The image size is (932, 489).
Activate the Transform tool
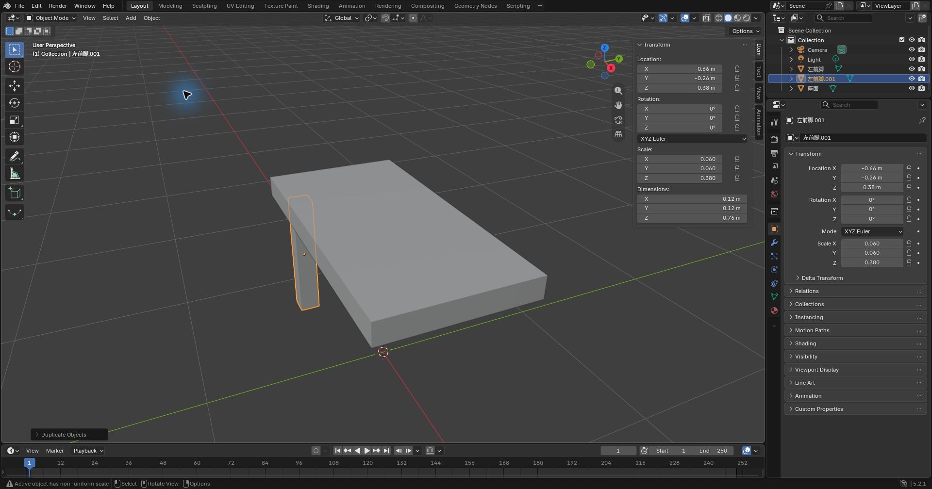[15, 137]
